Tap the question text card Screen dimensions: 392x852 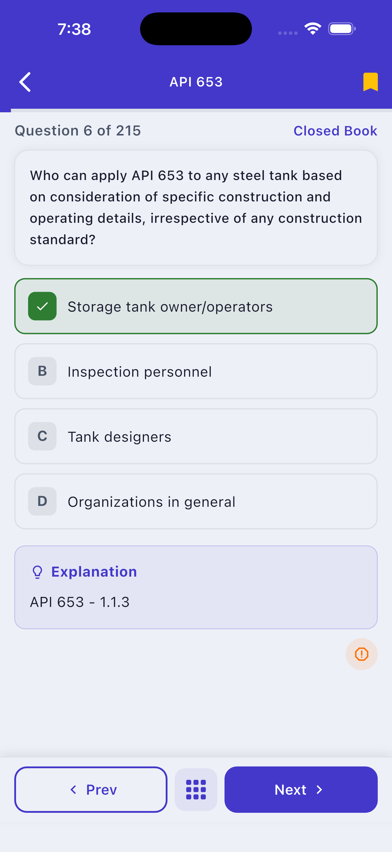tap(196, 207)
